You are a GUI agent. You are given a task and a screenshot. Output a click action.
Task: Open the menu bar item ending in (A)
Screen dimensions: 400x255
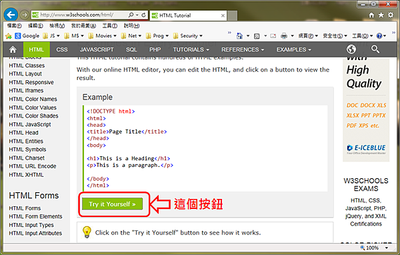83,26
